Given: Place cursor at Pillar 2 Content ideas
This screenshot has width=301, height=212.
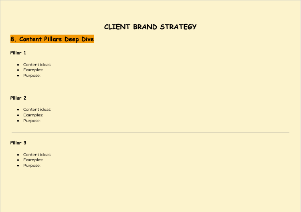Looking at the screenshot, I should [37, 110].
